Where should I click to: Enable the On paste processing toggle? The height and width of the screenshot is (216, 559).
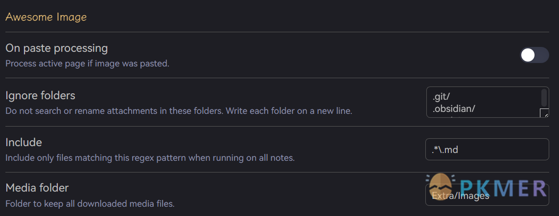click(x=534, y=55)
